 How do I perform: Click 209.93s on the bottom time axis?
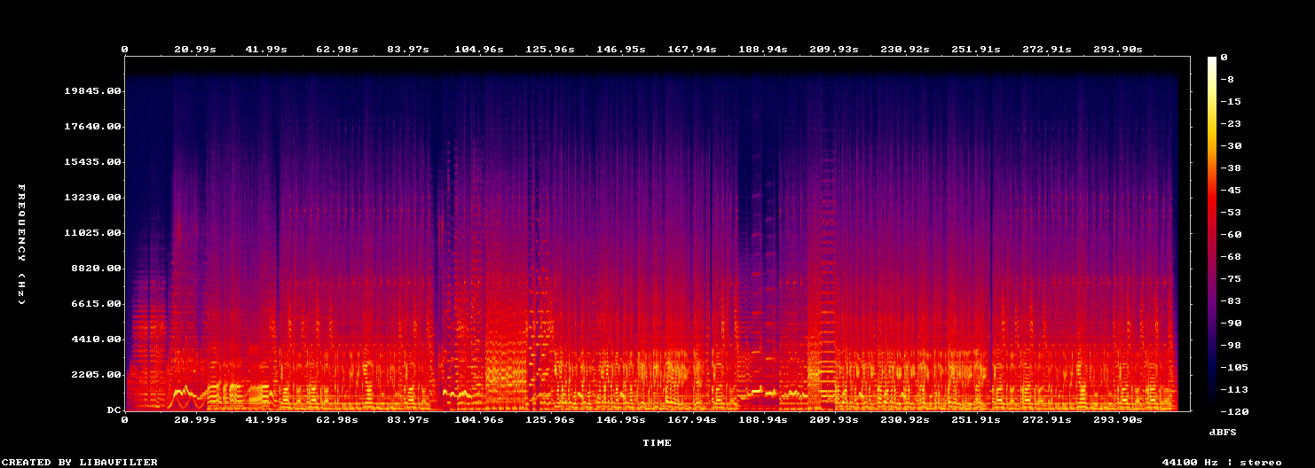tap(833, 419)
